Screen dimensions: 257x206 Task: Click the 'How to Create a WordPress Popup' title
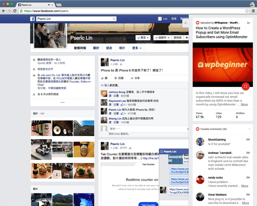click(x=221, y=33)
